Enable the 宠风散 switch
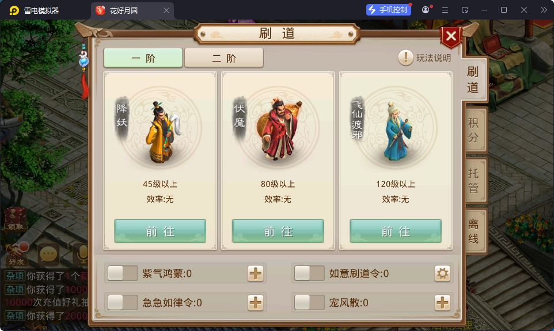554x331 pixels. 309,303
